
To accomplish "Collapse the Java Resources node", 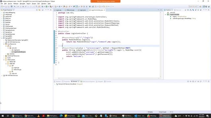I will click(x=4, y=44).
